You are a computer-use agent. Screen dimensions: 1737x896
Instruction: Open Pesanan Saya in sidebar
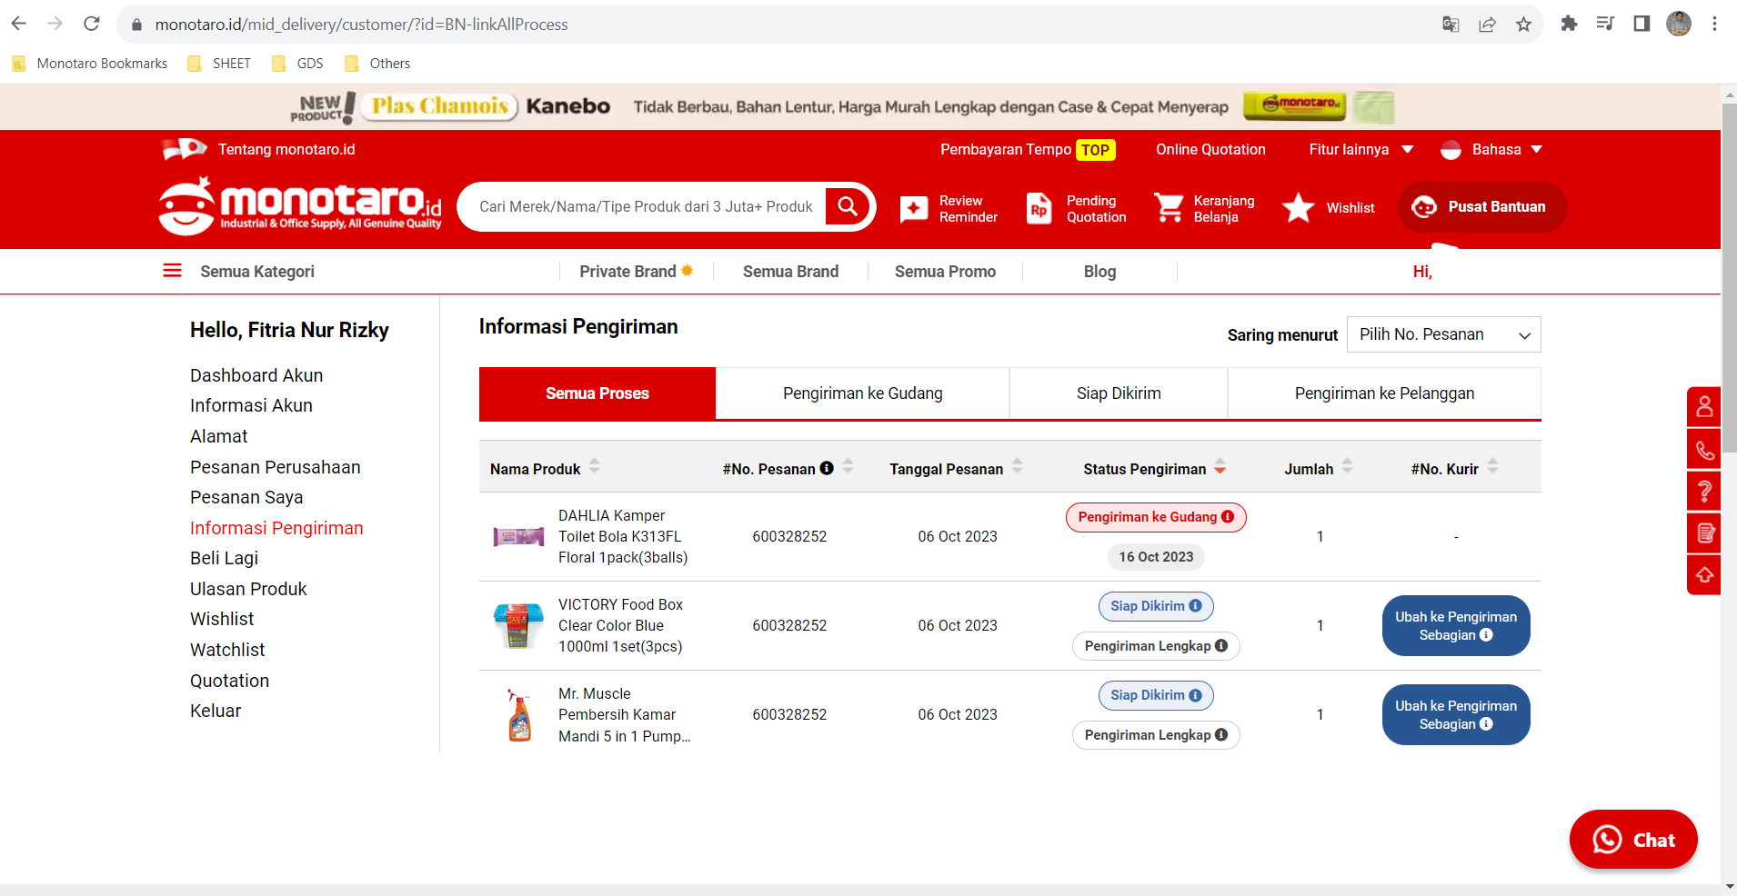point(246,497)
